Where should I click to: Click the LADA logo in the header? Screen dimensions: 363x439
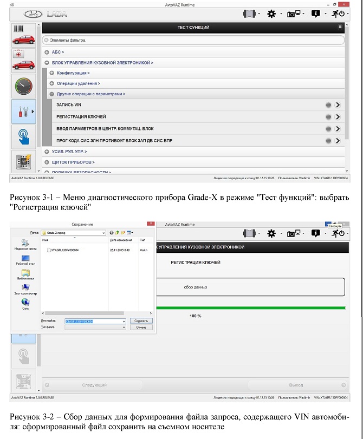pyautogui.click(x=46, y=14)
